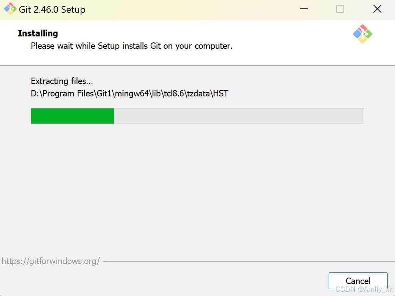Open the gitforwindows.org link
Image resolution: width=395 pixels, height=296 pixels.
(x=51, y=261)
